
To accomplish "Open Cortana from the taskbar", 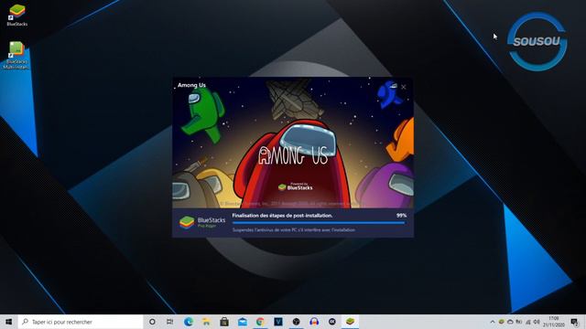I will coord(152,322).
